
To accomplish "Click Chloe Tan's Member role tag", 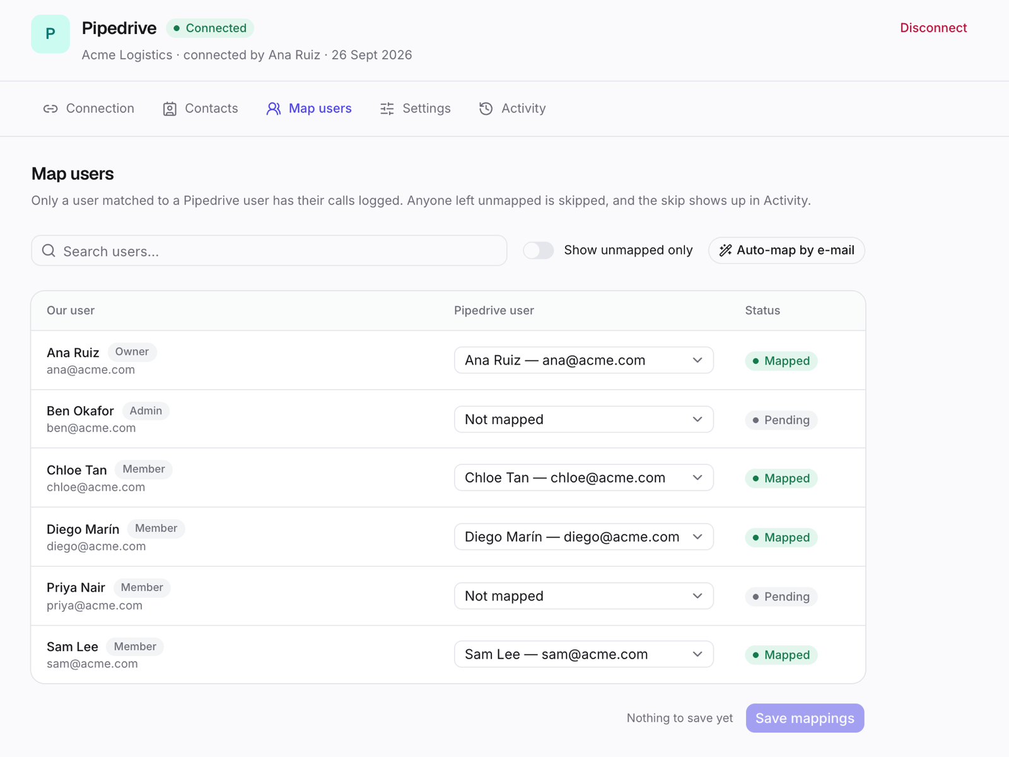I will coord(144,469).
